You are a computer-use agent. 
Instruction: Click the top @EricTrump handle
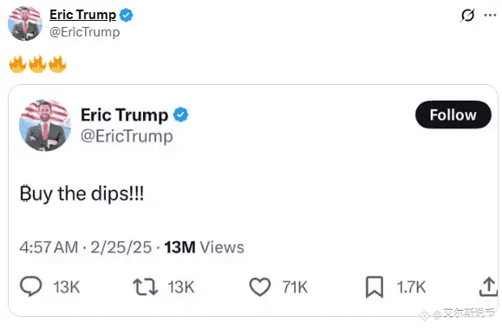tap(84, 32)
